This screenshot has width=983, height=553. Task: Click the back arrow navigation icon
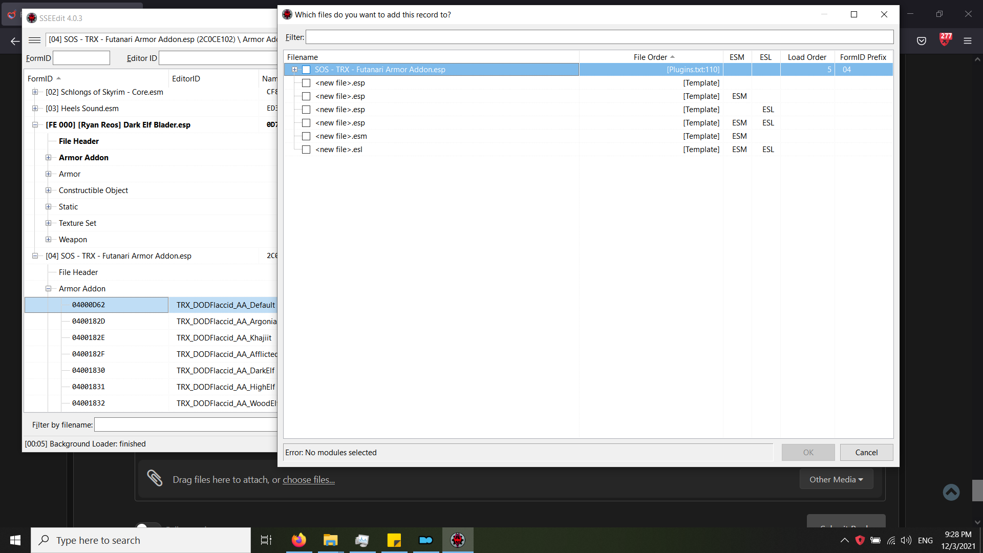[x=15, y=41]
